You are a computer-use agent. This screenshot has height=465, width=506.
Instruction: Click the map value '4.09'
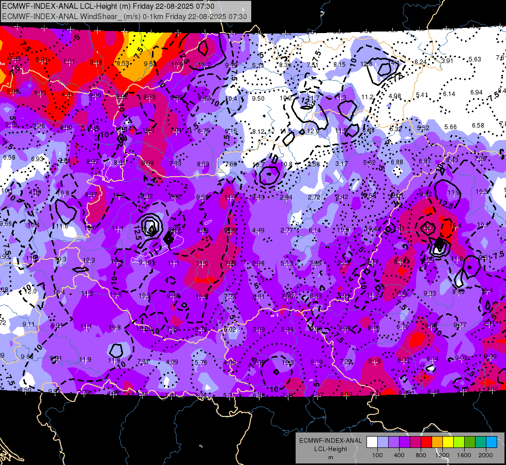(172, 362)
